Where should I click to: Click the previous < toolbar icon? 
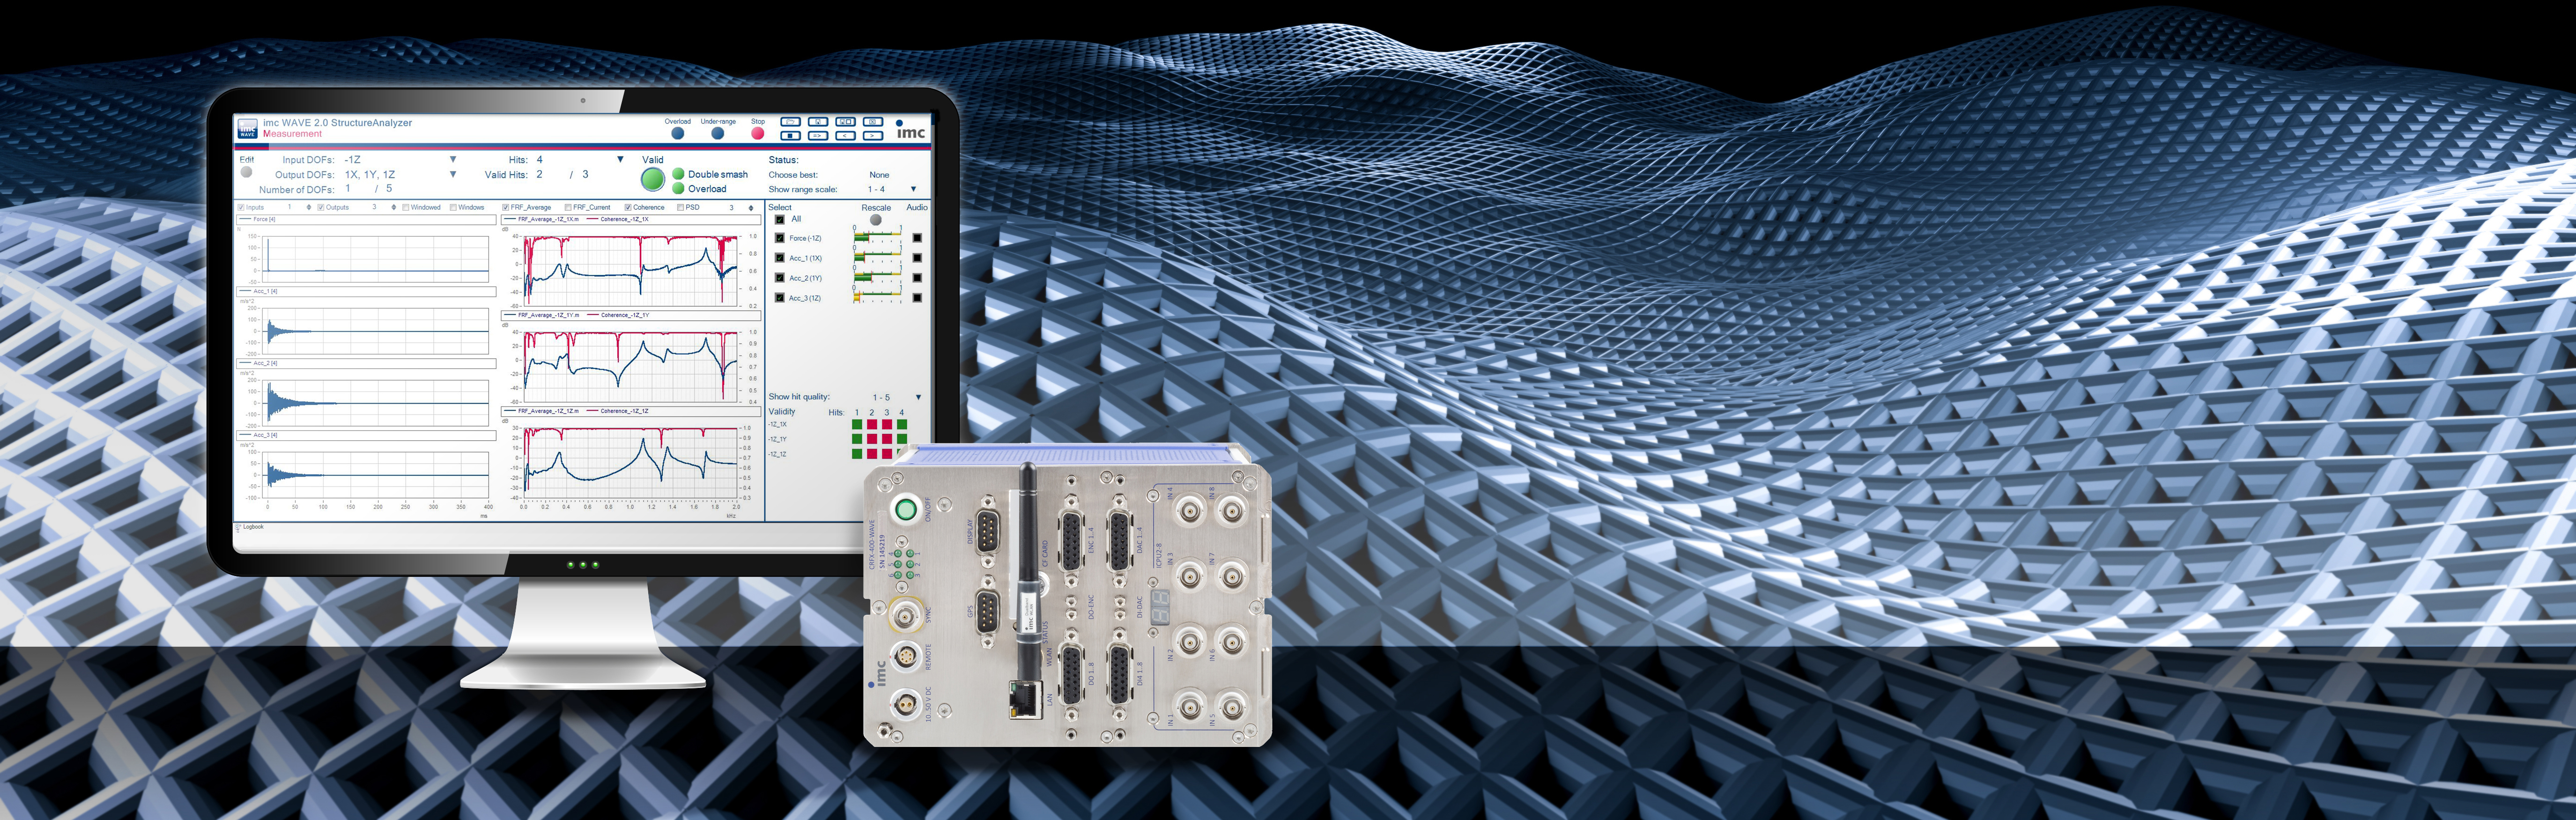[x=846, y=136]
